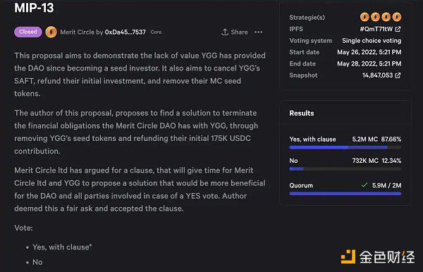This screenshot has width=423, height=272.
Task: Click third strategy coin icon
Action: pos(386,17)
